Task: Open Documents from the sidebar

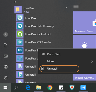Action: point(6,45)
